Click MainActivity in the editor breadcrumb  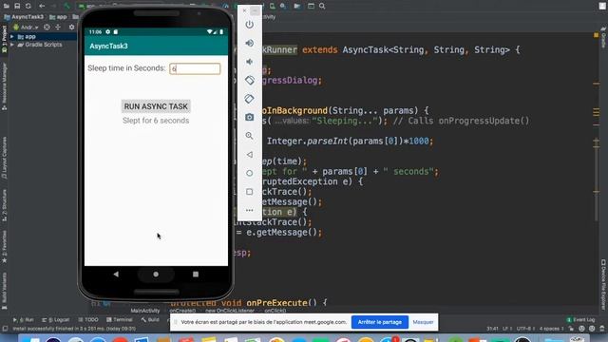coord(145,311)
